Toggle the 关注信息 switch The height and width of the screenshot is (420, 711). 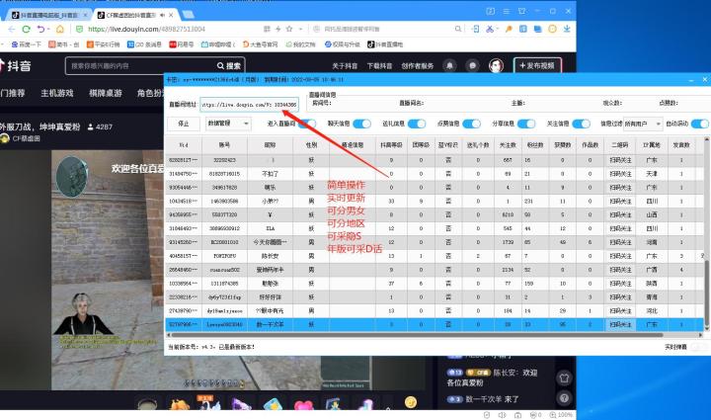(582, 124)
